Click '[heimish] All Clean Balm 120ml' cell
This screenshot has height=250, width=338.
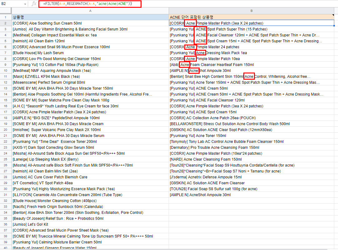(90, 41)
